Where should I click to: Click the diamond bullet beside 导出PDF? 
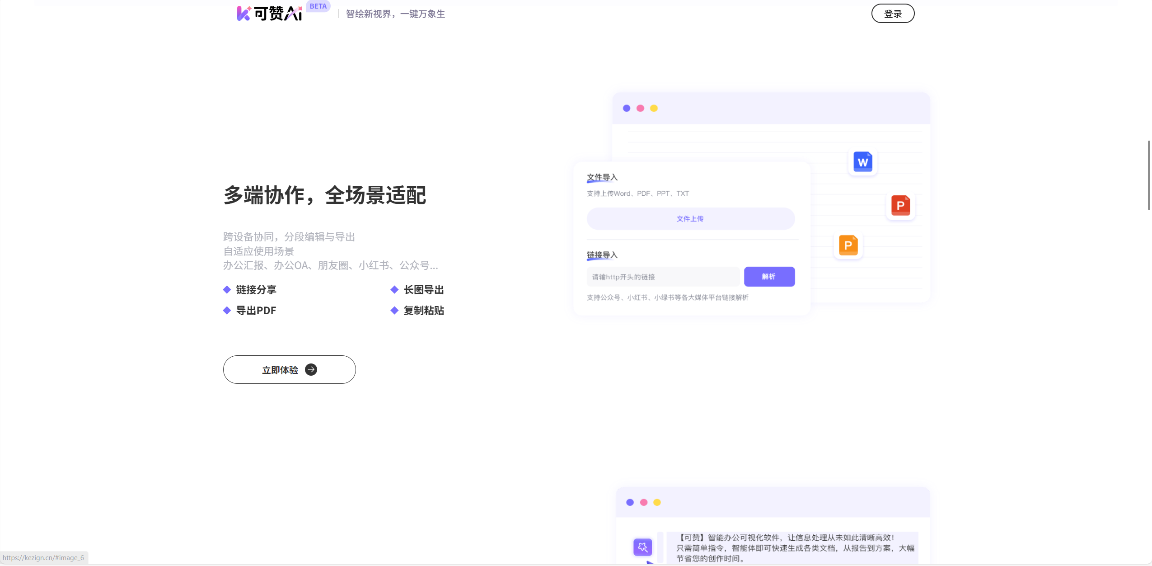pos(227,310)
